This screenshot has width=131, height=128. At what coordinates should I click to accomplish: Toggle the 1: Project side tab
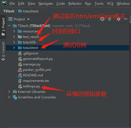(3, 27)
